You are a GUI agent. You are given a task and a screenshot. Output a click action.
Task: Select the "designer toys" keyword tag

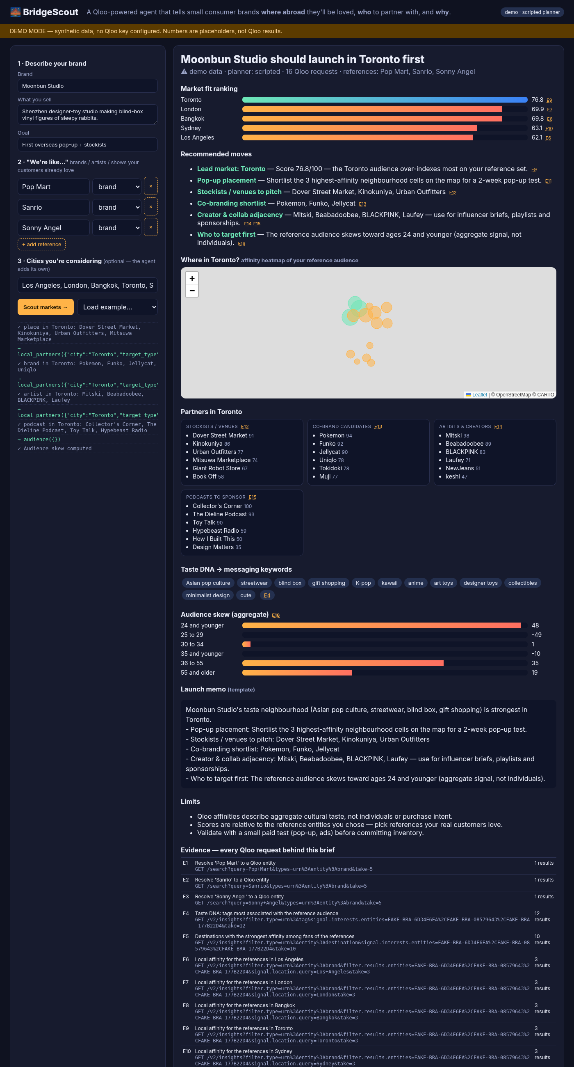(x=481, y=583)
